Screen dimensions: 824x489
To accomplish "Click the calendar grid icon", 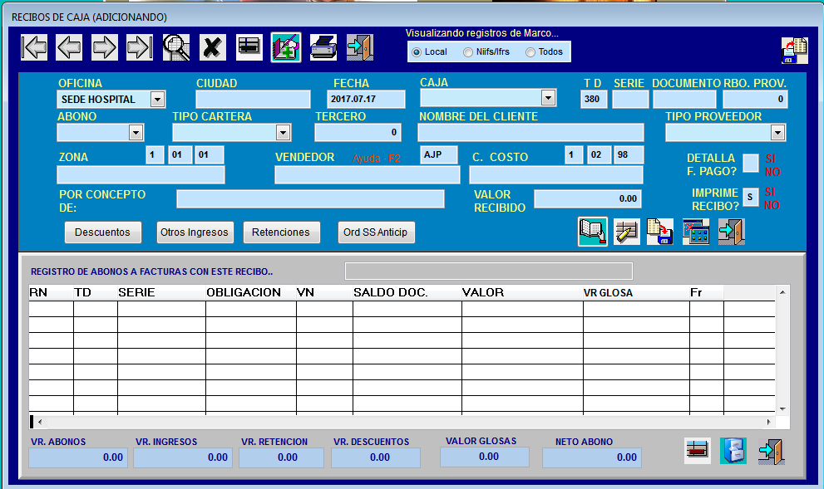I will 696,232.
